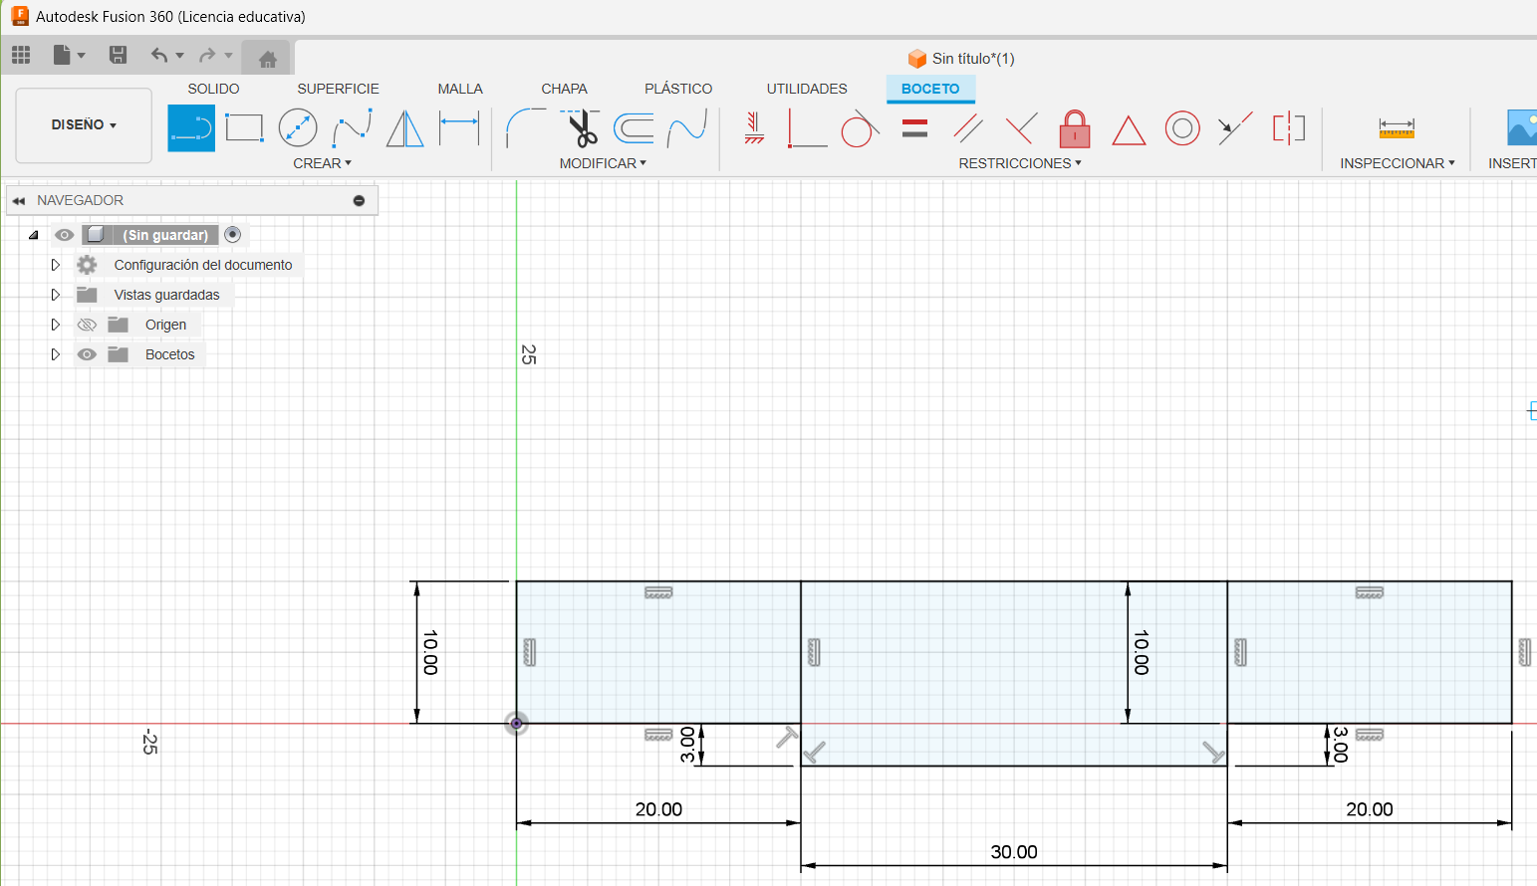The height and width of the screenshot is (886, 1537).
Task: Open the File menu dropdown arrow
Action: 82,56
